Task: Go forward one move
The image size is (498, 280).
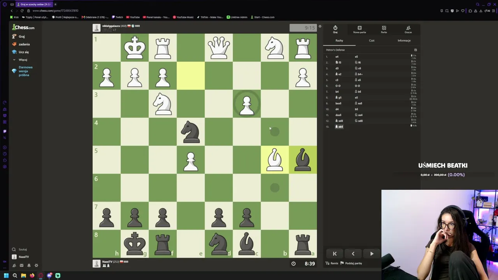Action: point(372,254)
